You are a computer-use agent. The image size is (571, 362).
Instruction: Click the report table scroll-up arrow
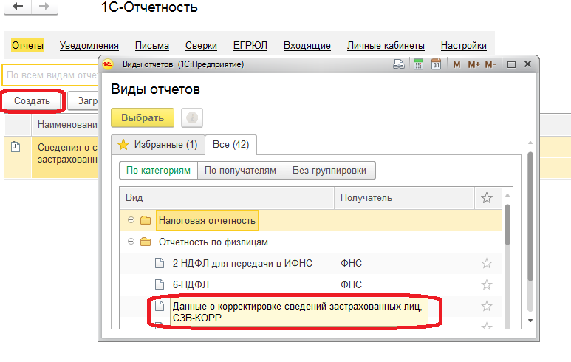pos(507,196)
